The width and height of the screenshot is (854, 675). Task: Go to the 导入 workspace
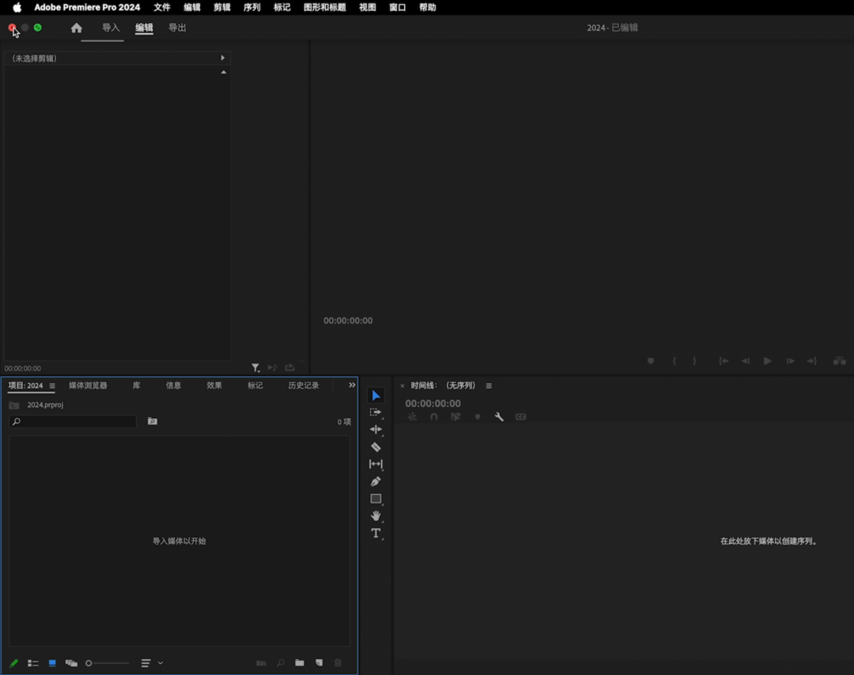click(x=111, y=28)
